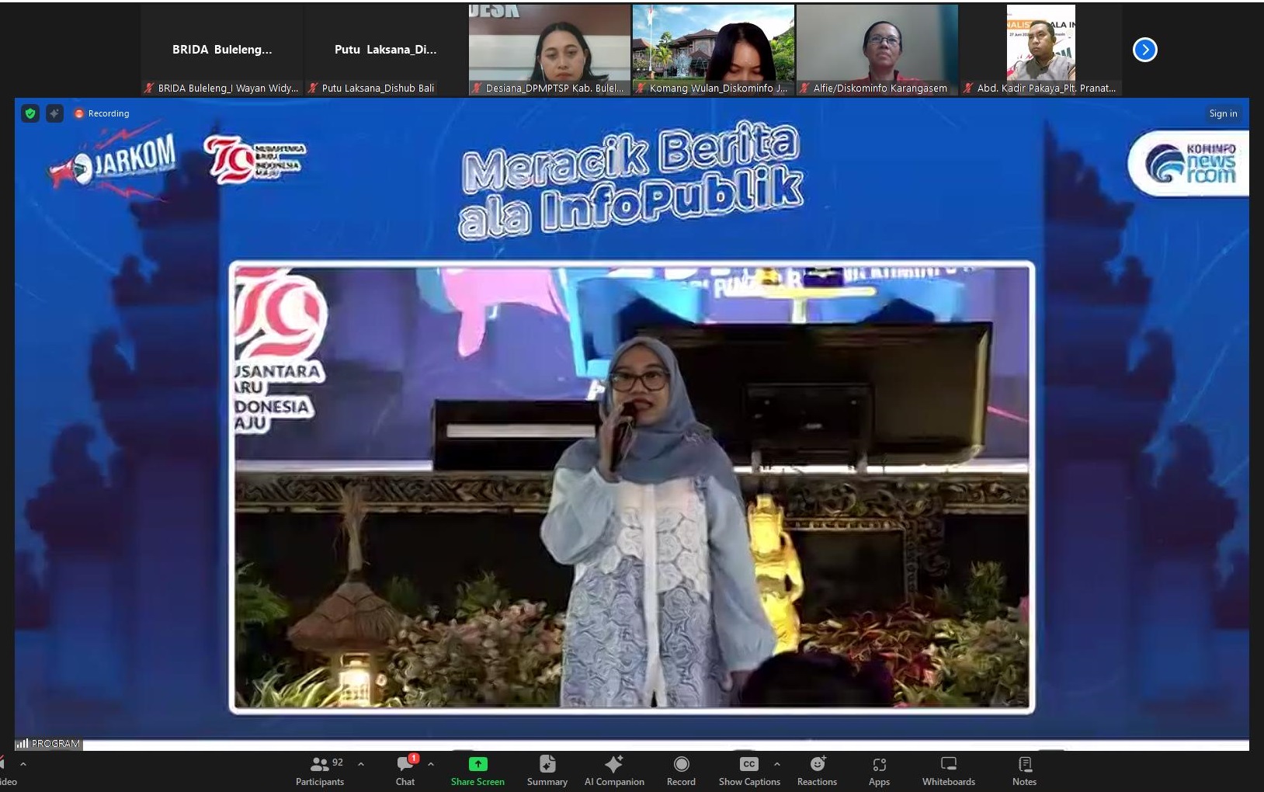Show more participant thumbnails with the blue arrow
This screenshot has width=1264, height=792.
[1144, 50]
